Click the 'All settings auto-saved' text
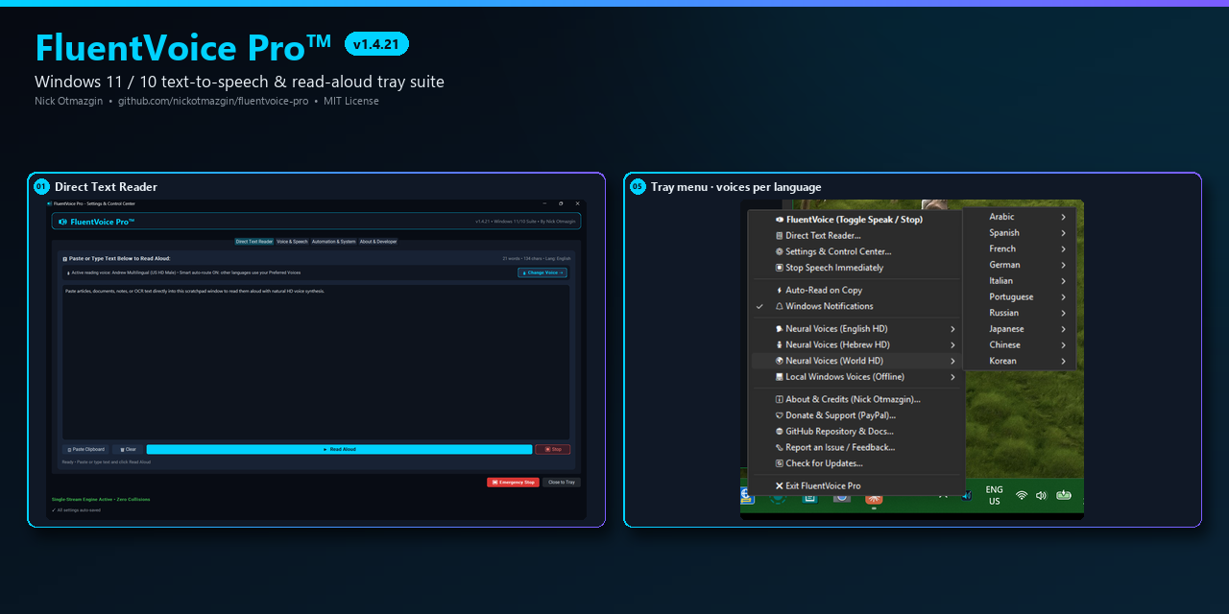 coord(76,509)
